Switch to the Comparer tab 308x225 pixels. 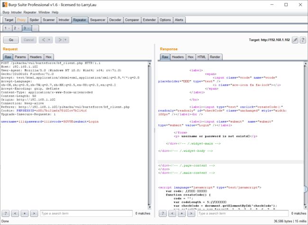point(132,20)
